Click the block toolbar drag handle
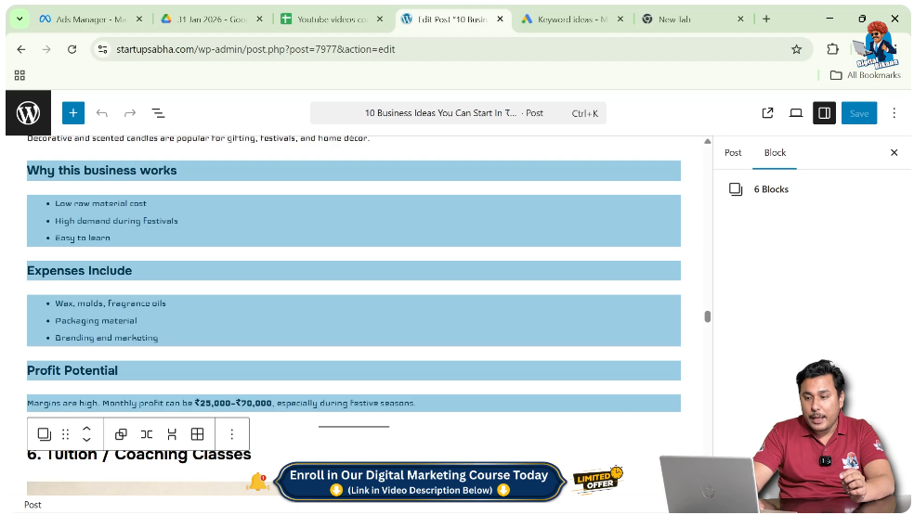Image resolution: width=914 pixels, height=515 pixels. pyautogui.click(x=65, y=434)
